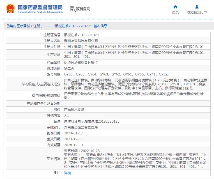214x179 pixels.
Task: Click the 审批部门 row label
Action: tap(54, 127)
